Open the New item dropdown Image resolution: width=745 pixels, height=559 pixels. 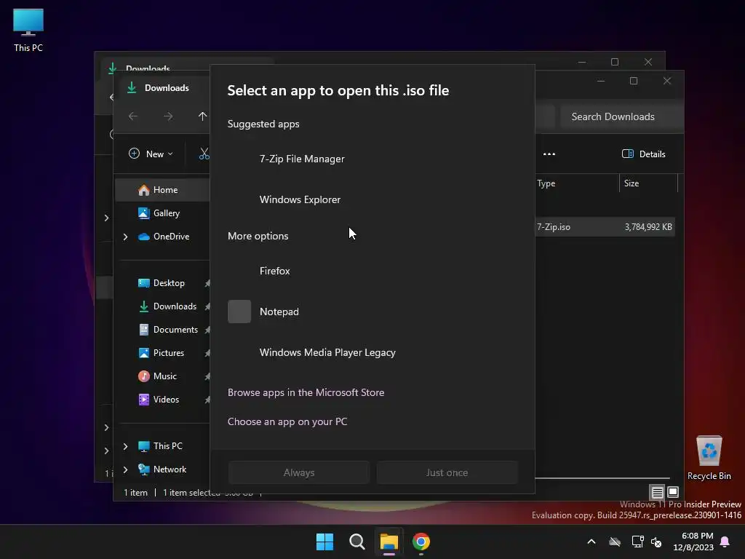click(x=151, y=154)
